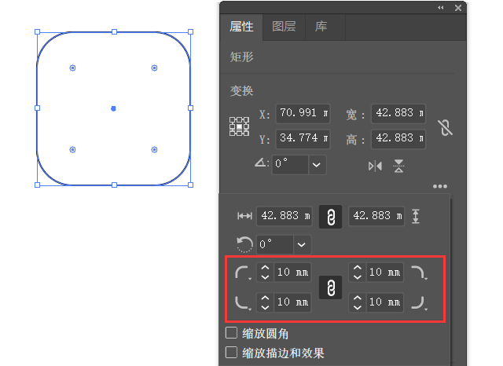The width and height of the screenshot is (503, 366).
Task: Collapse the panel with double arrows
Action: 441,7
